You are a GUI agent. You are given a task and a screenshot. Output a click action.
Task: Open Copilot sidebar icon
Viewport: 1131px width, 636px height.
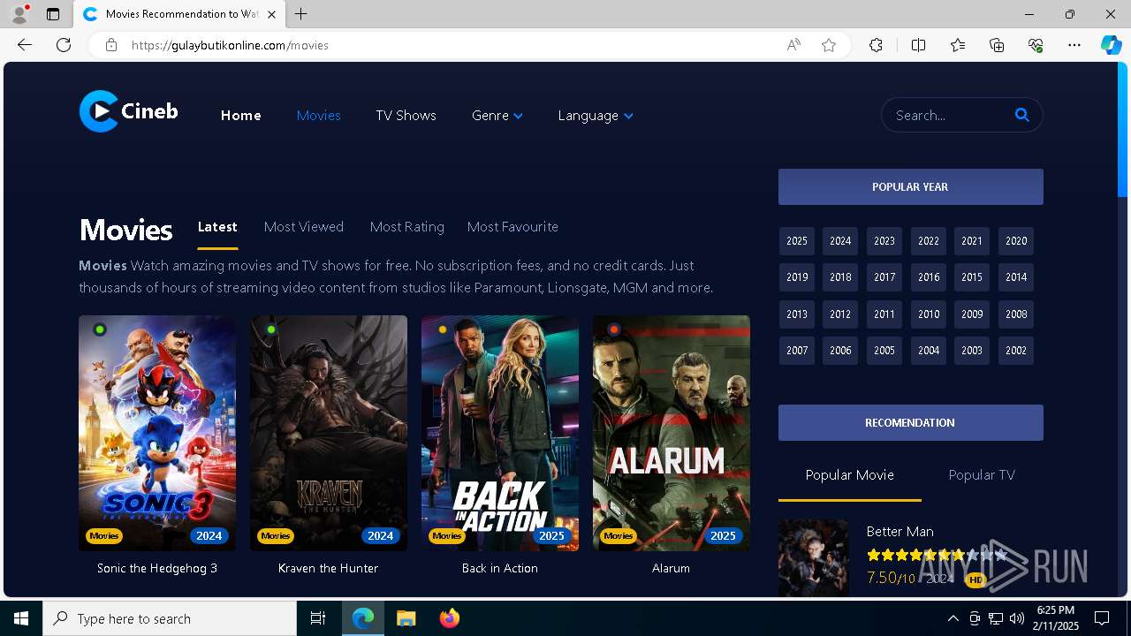[1111, 45]
